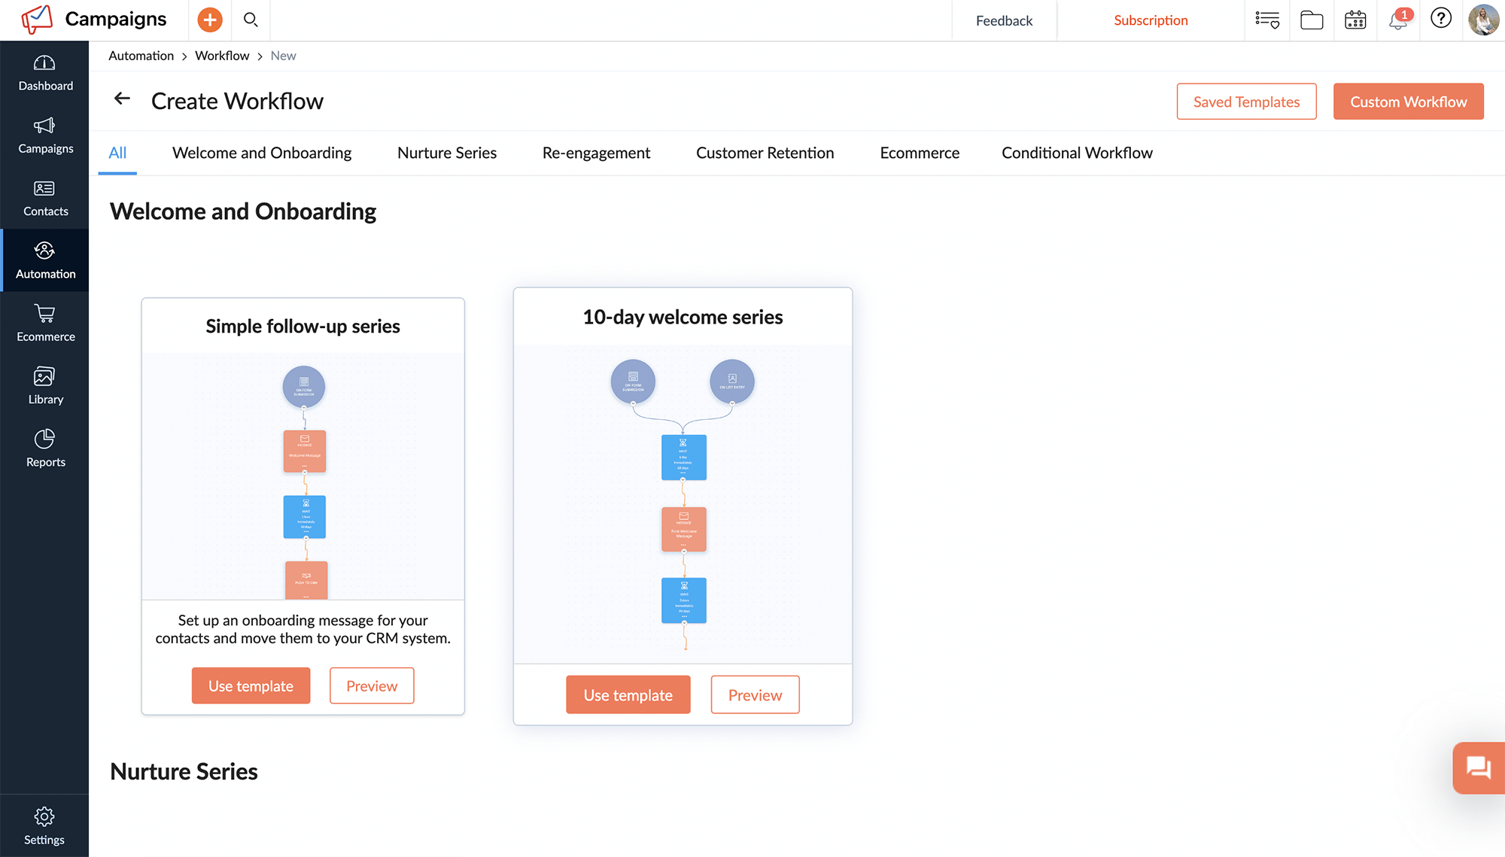The height and width of the screenshot is (857, 1505).
Task: Go to Contacts in the sidebar
Action: point(45,198)
